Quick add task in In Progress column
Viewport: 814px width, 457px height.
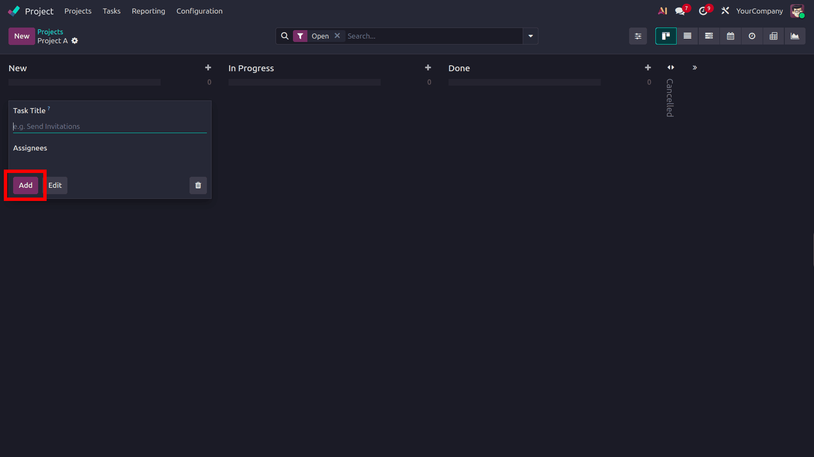428,68
